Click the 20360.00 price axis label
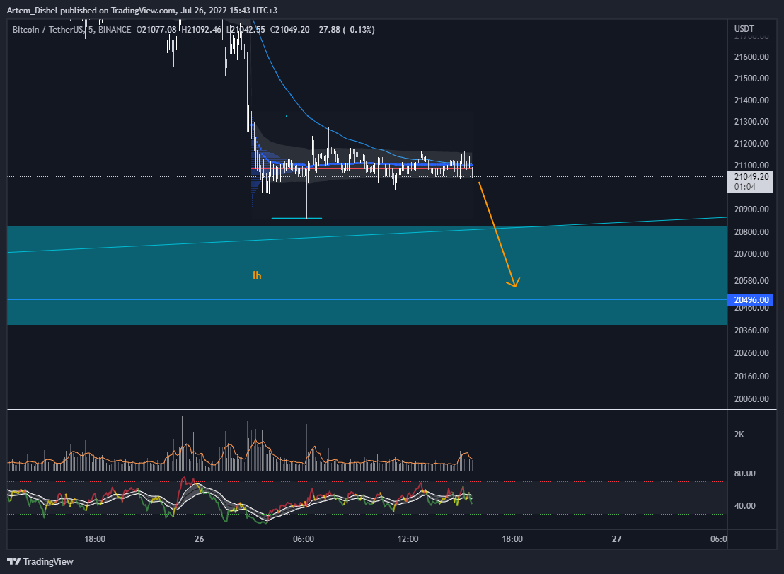 (x=751, y=330)
